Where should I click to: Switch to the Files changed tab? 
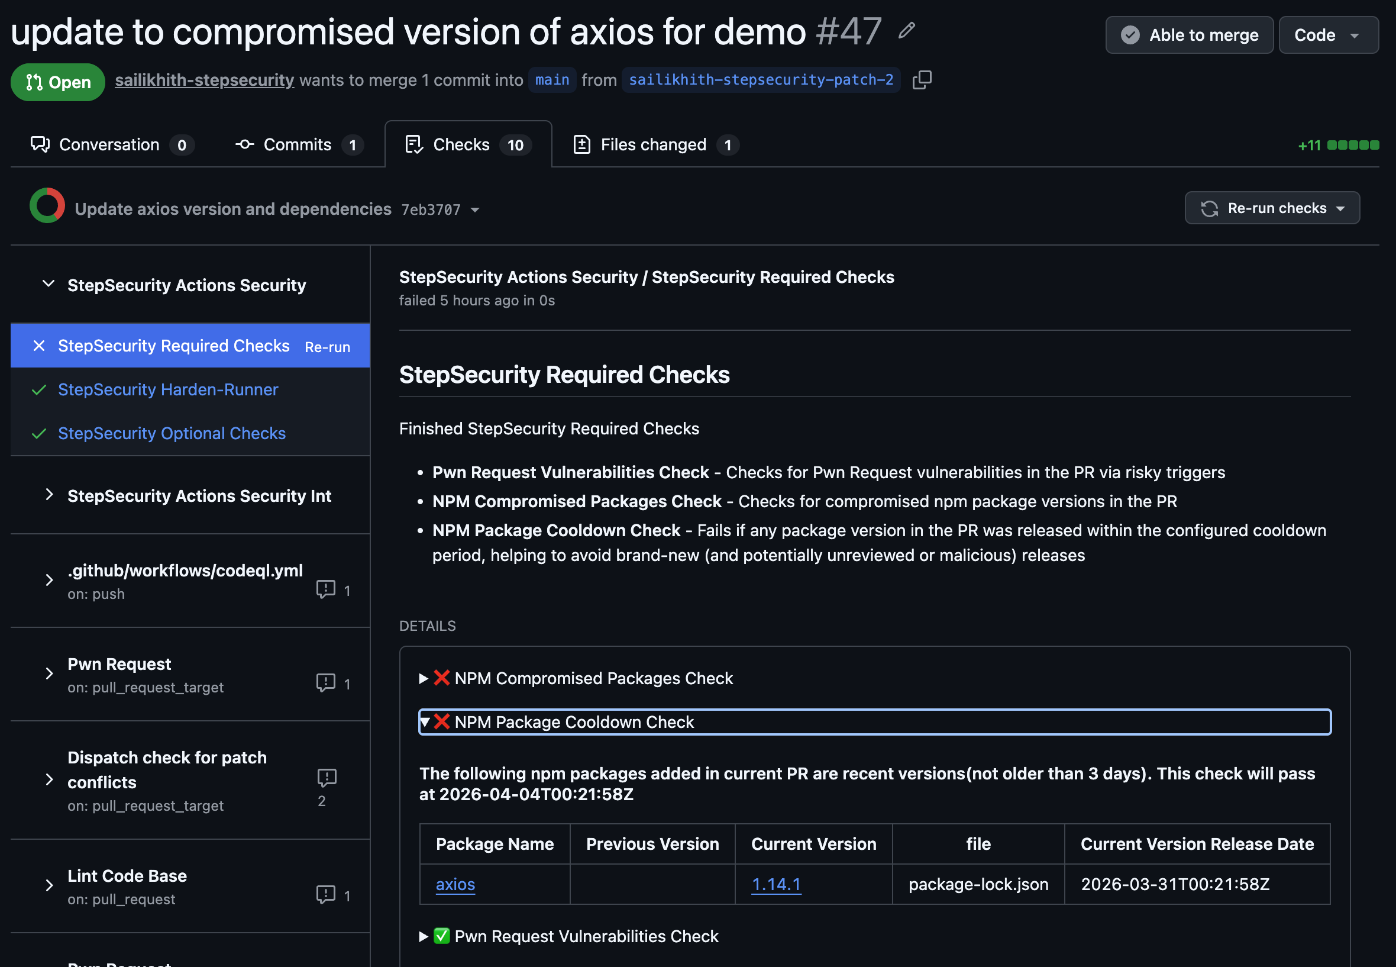pos(654,145)
